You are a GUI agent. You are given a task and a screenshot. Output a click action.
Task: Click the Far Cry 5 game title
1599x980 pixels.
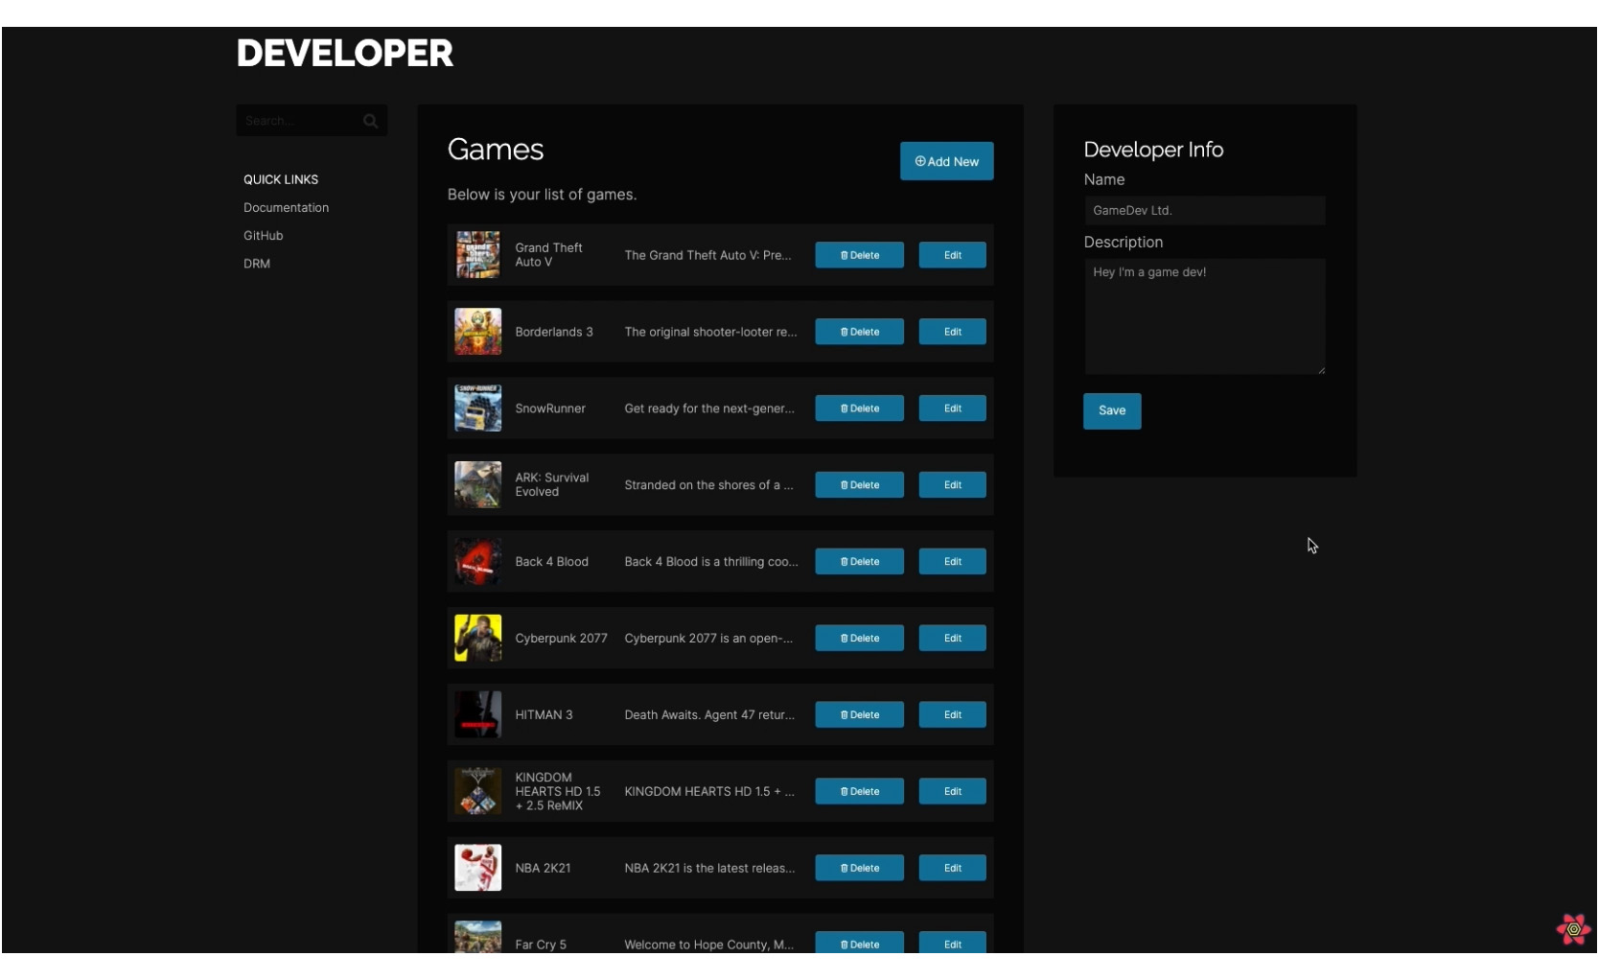coord(541,945)
